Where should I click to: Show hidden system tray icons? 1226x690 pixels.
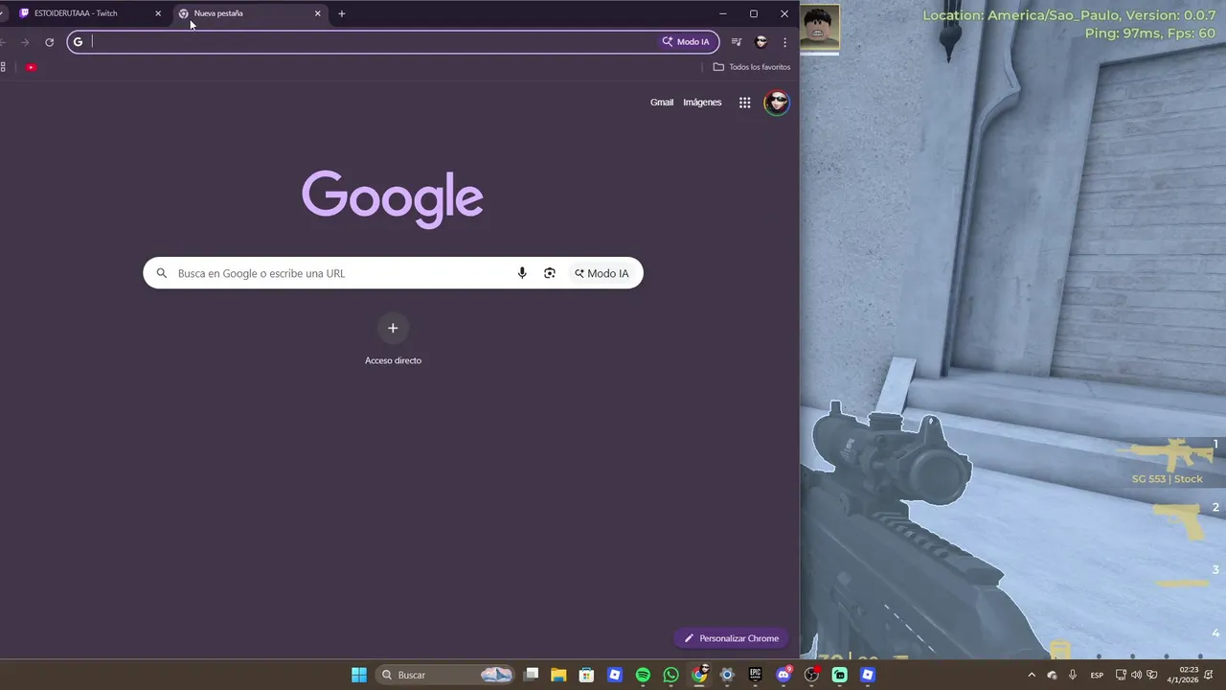(1032, 675)
